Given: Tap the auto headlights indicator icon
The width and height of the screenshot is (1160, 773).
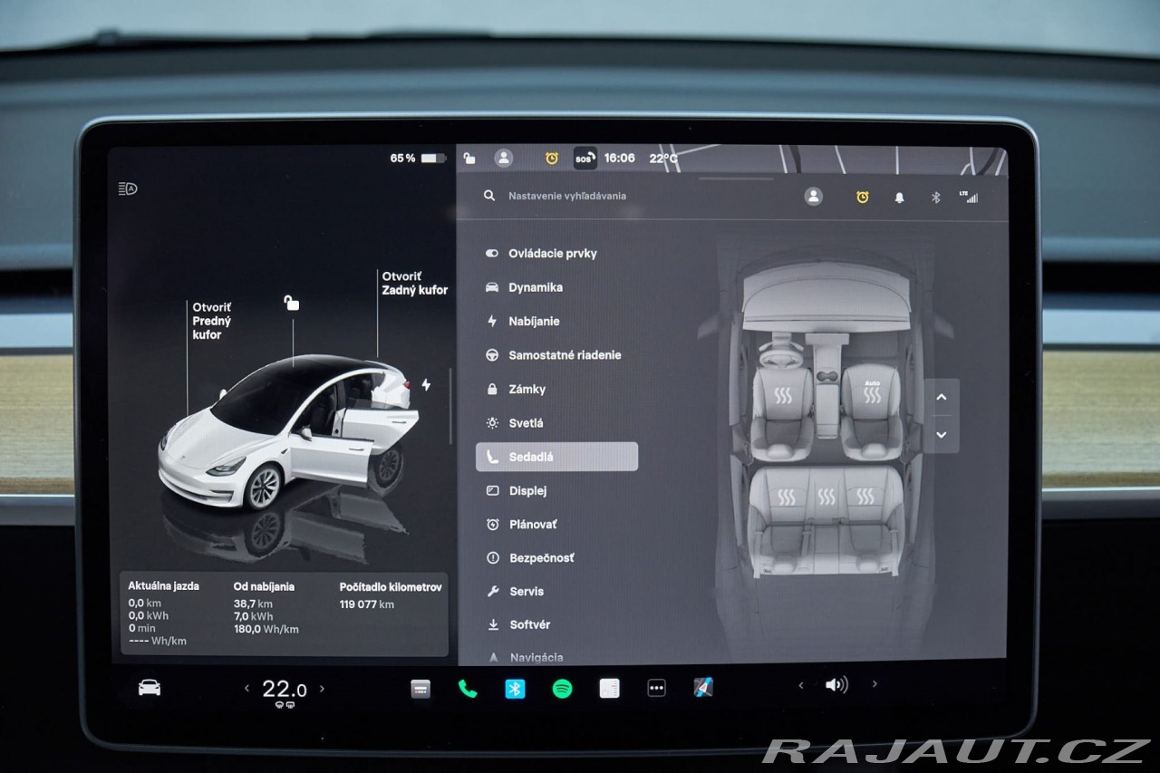Looking at the screenshot, I should pos(127,189).
